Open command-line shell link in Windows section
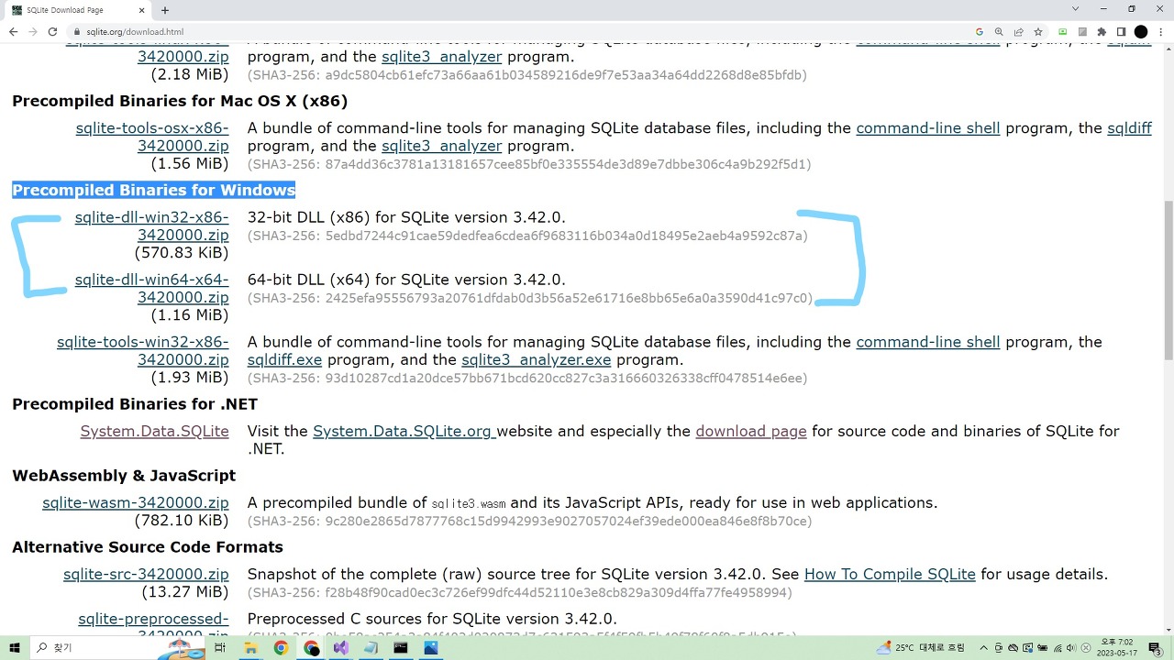1174x660 pixels. coord(927,342)
